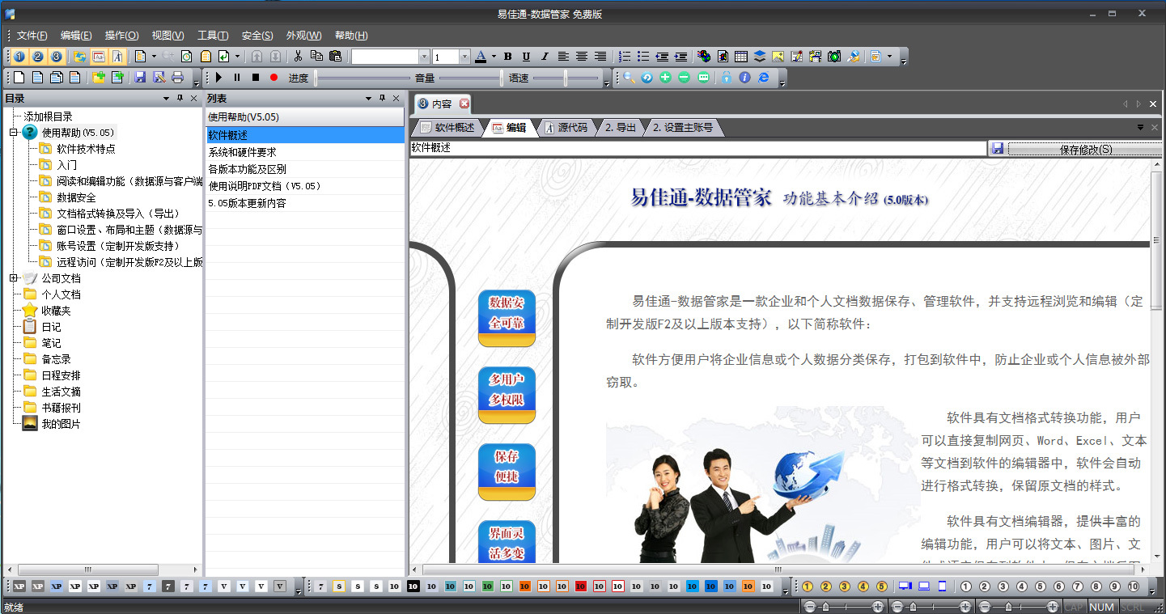Click the magnifier search icon
Image resolution: width=1166 pixels, height=614 pixels.
point(629,78)
